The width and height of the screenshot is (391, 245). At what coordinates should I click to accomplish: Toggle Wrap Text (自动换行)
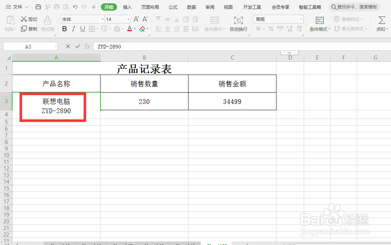pos(238,24)
